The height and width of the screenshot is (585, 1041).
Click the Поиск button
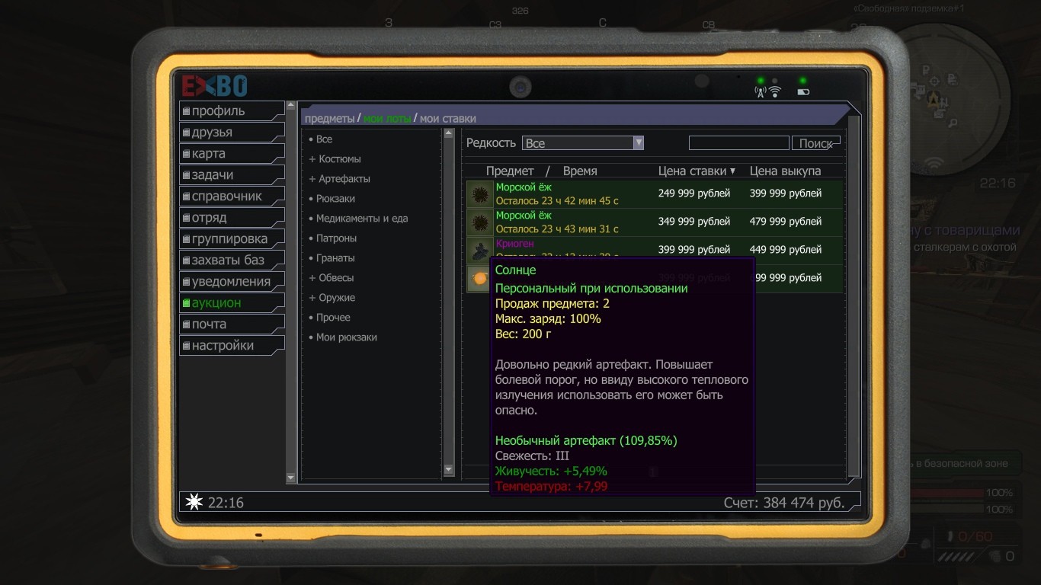click(816, 143)
